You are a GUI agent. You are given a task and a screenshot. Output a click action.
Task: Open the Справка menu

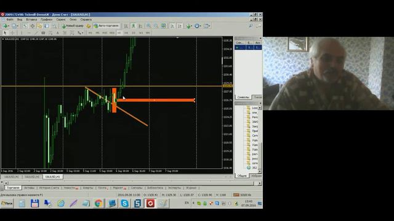[x=86, y=20]
